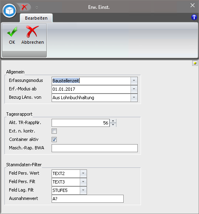Expand the Erfassungsmodus dropdown
The height and width of the screenshot is (214, 199).
pos(134,81)
